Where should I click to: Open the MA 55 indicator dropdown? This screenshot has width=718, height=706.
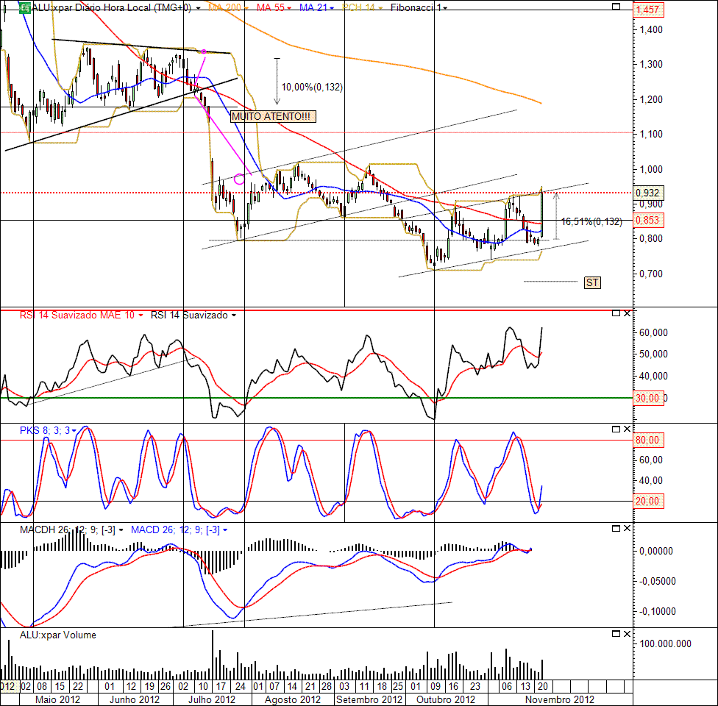point(289,8)
